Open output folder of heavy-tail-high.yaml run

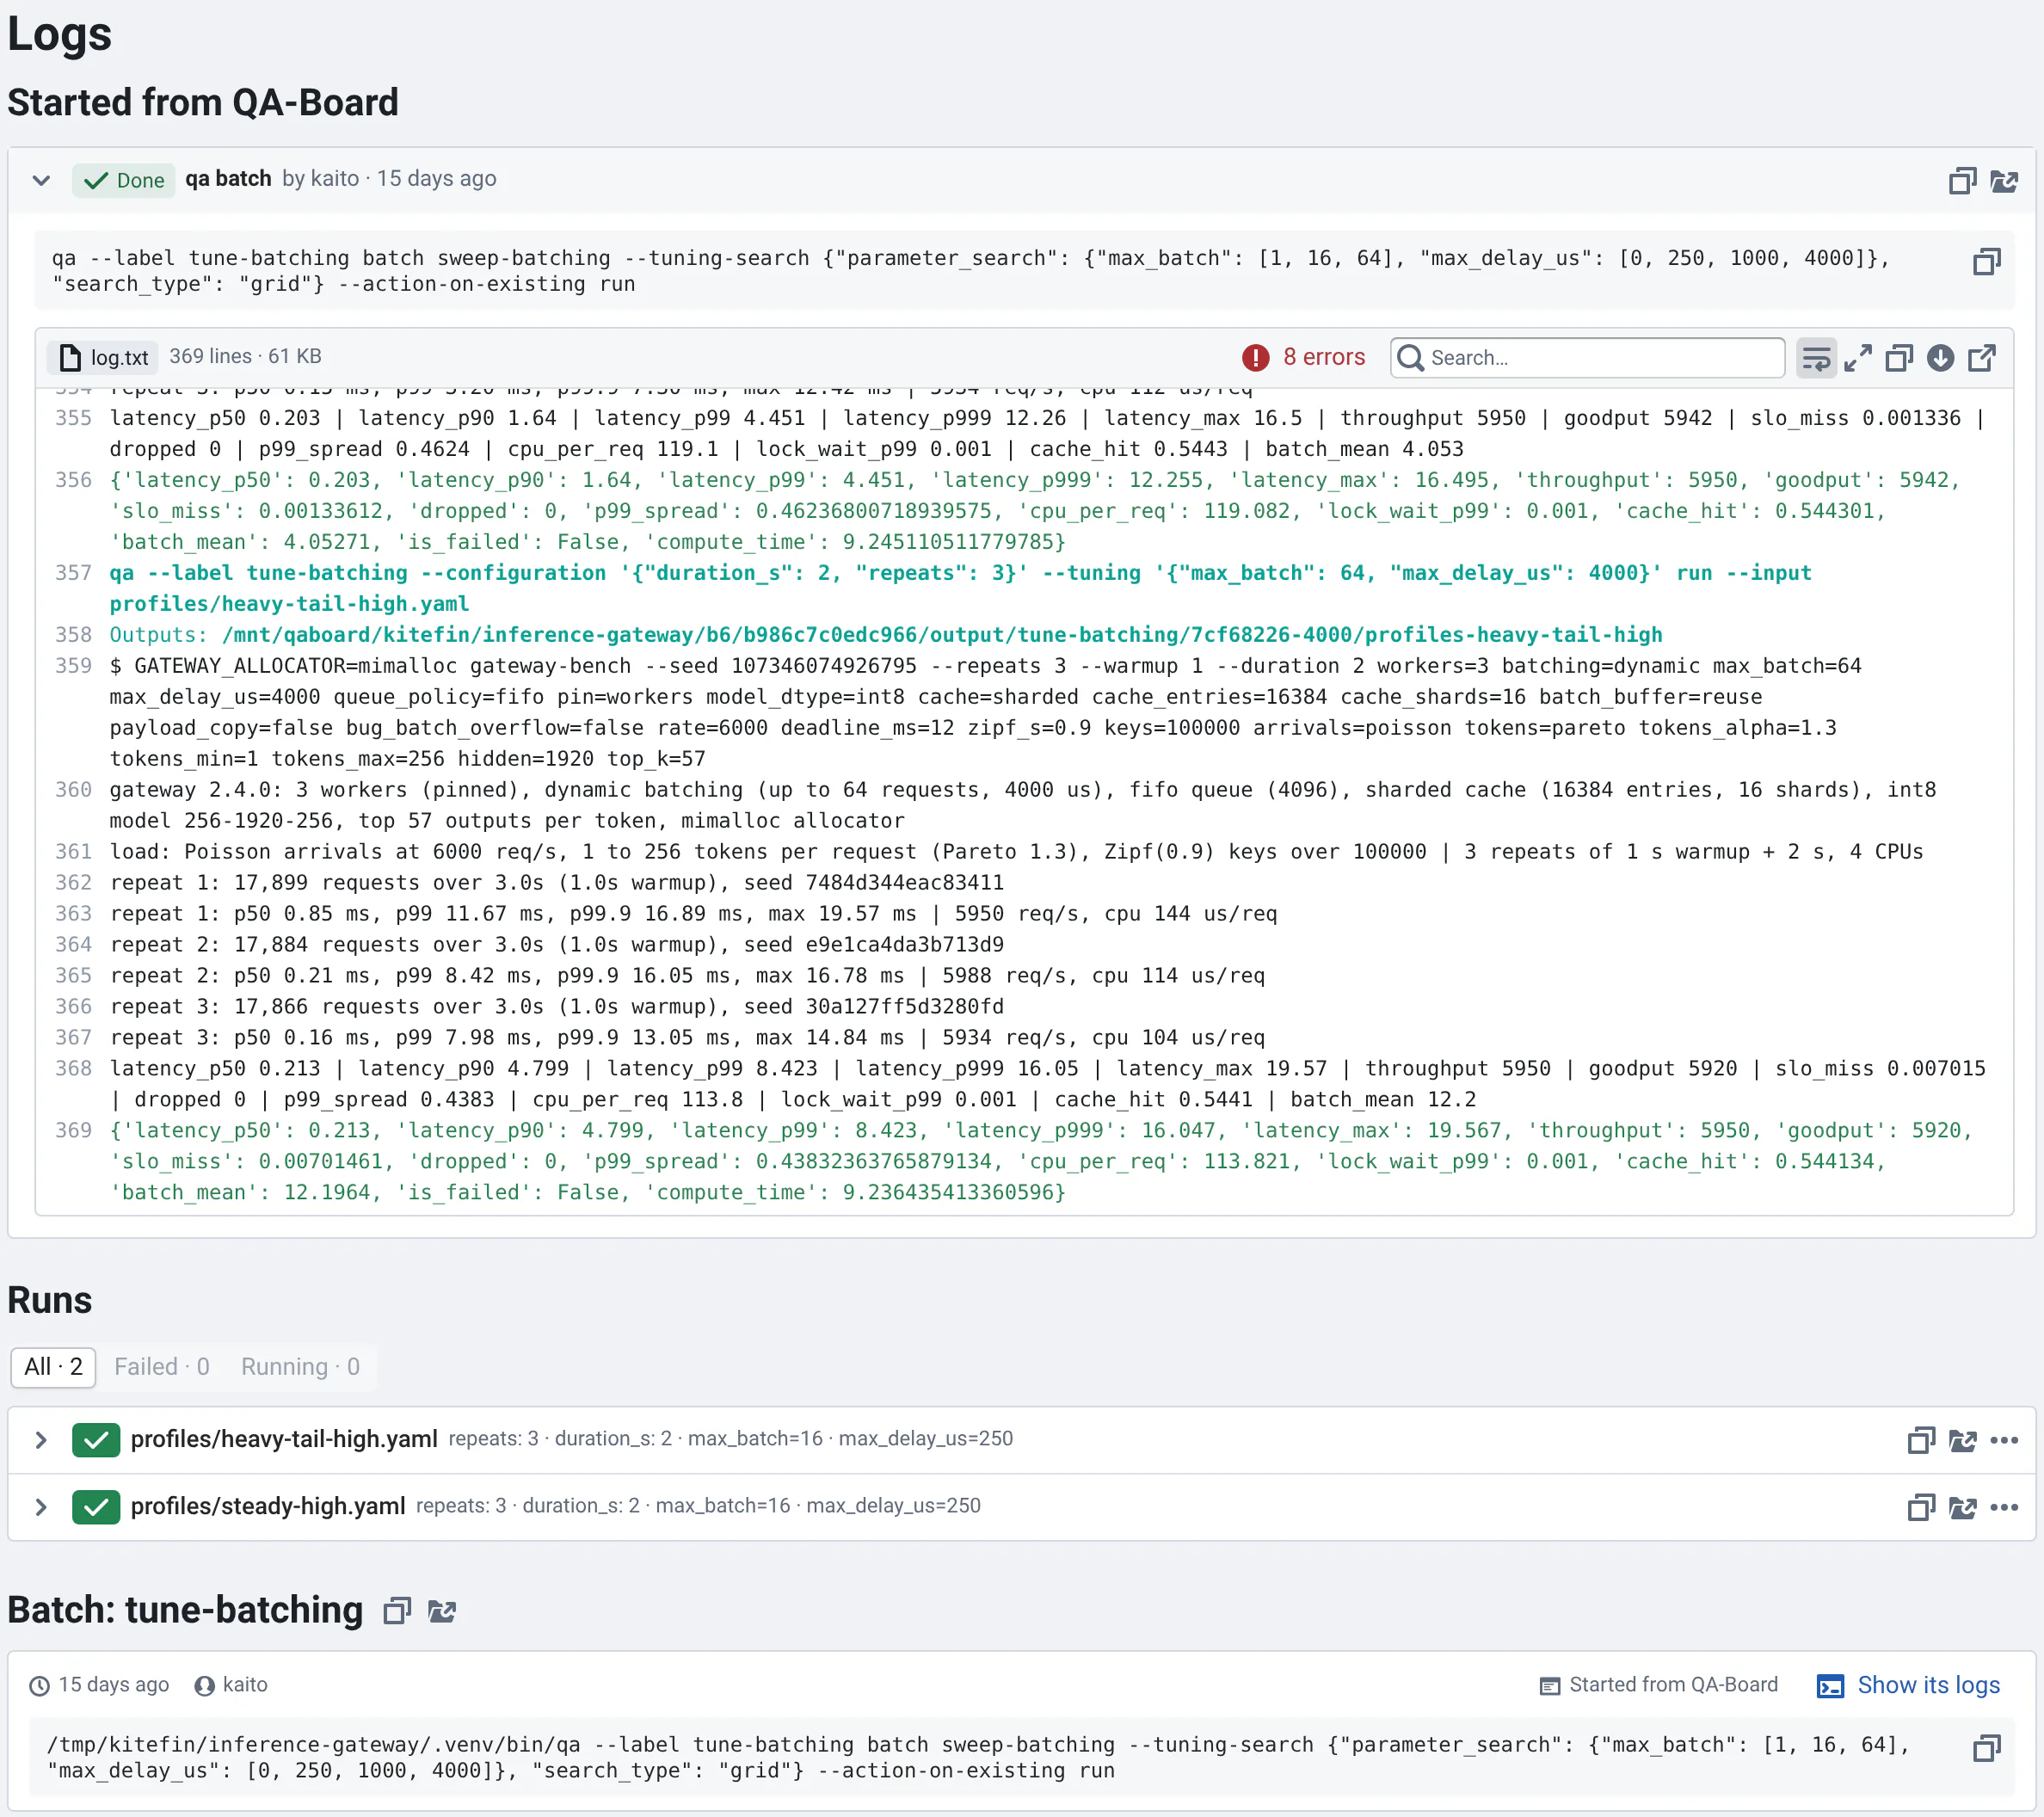click(x=1963, y=1440)
